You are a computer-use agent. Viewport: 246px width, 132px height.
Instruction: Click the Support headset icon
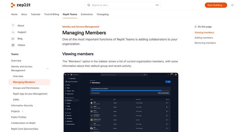coord(13,32)
